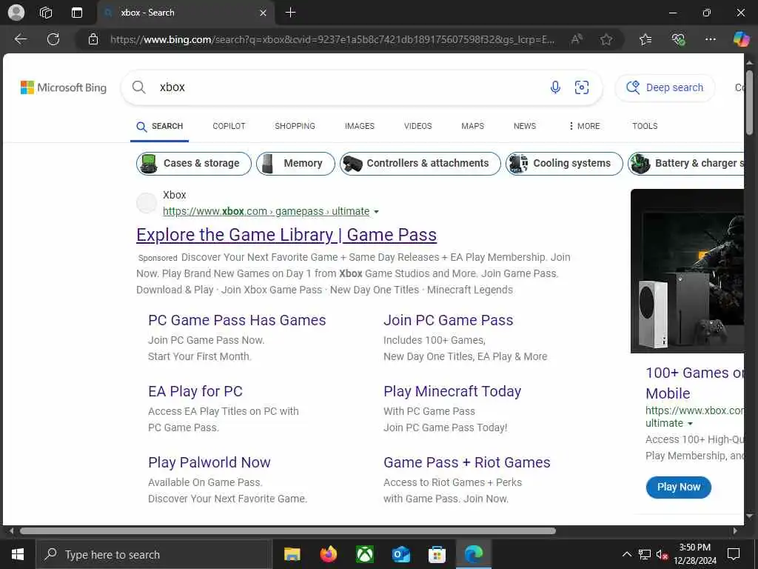Open Join PC Game Pass link
758x569 pixels.
pyautogui.click(x=448, y=320)
